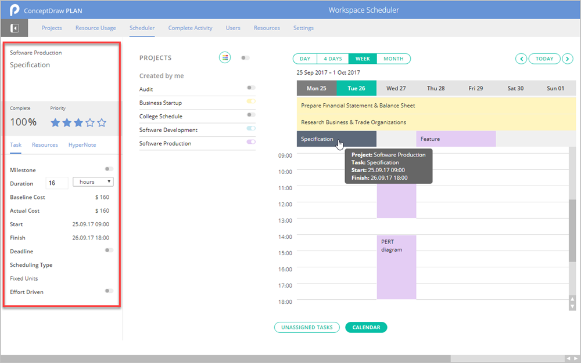Open the Complete Activity page
Screen dimensions: 581x363
(x=190, y=27)
